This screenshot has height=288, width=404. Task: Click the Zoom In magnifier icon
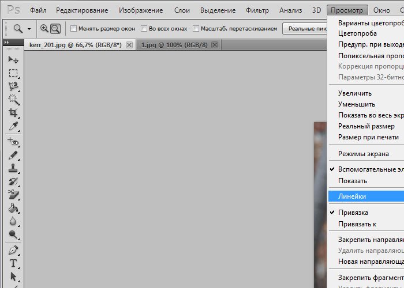(x=44, y=28)
